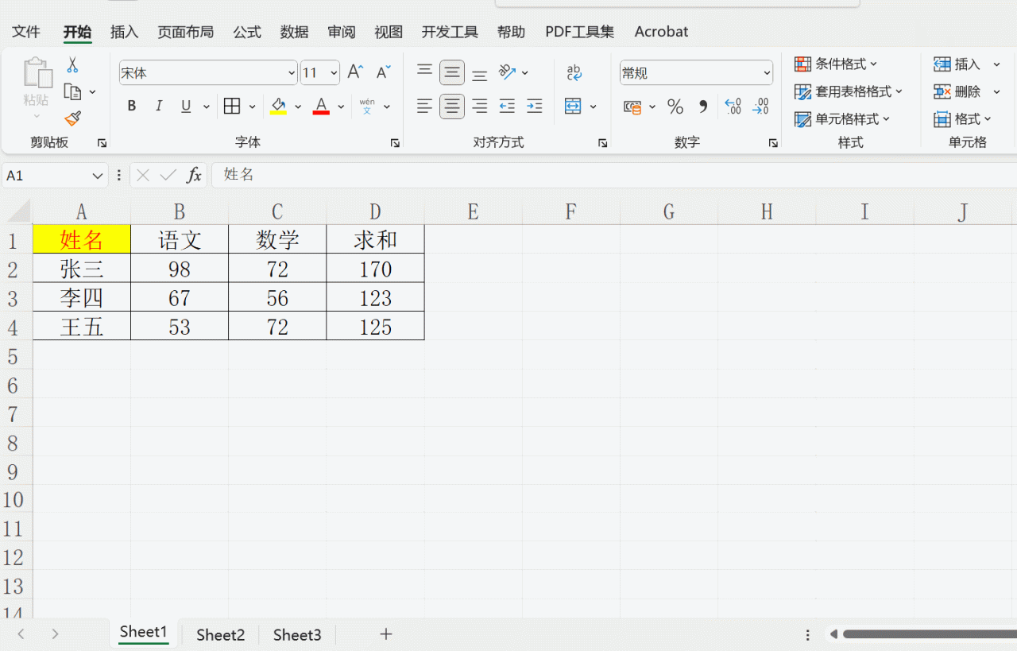Image resolution: width=1017 pixels, height=651 pixels.
Task: Open the 字体 dialog launcher
Action: tap(395, 143)
